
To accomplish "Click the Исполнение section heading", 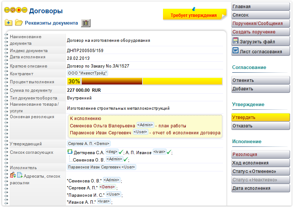I will 246,141.
